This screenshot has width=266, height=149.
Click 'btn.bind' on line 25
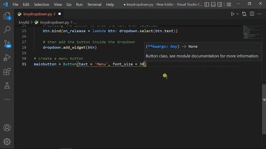52,31
